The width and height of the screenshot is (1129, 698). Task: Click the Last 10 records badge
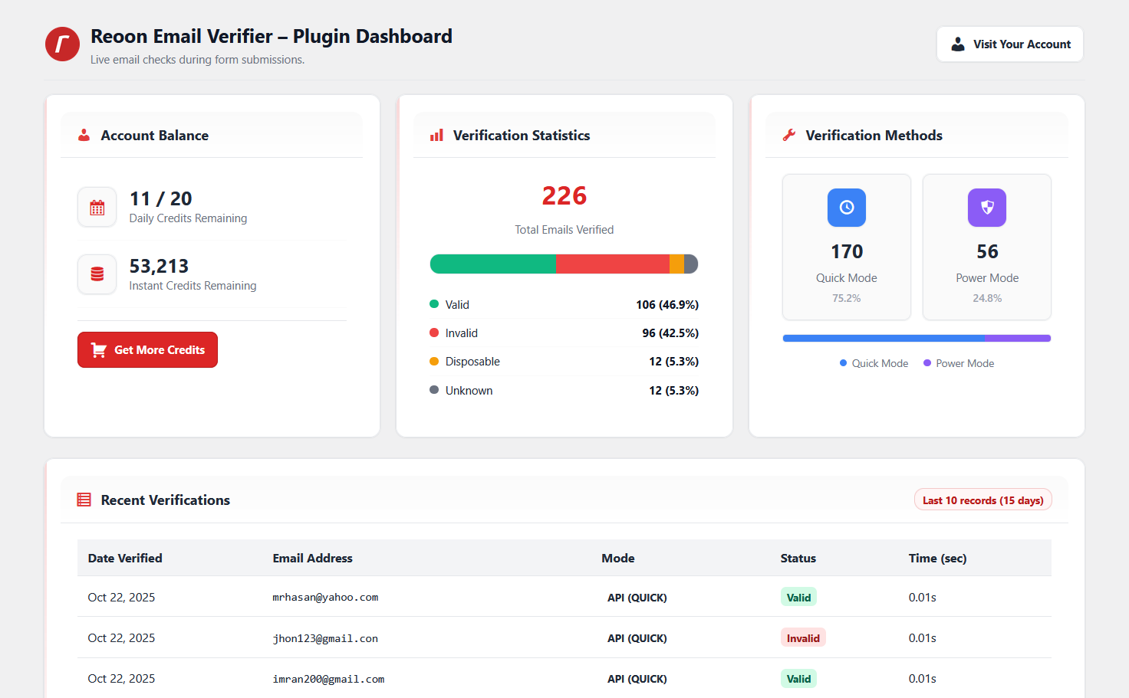983,500
